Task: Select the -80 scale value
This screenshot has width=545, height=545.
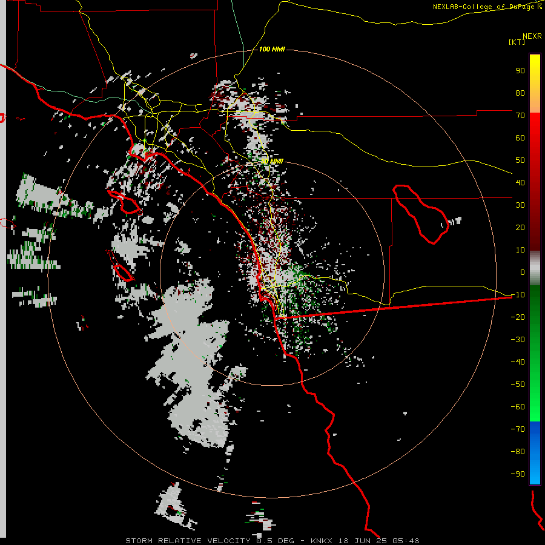Action: point(518,452)
